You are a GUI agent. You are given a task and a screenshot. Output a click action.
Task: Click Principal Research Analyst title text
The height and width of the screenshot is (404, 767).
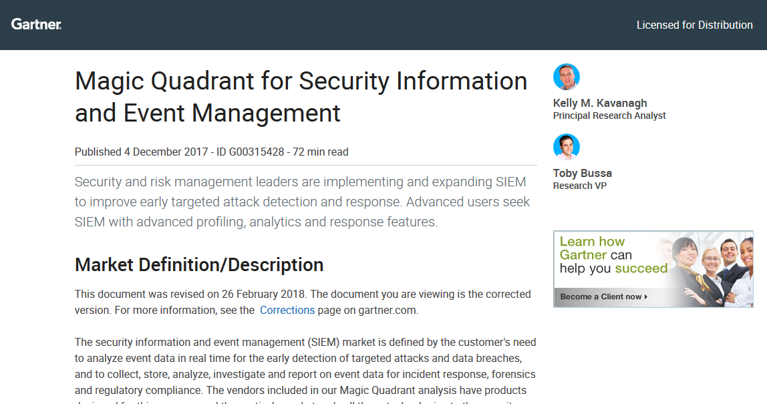(609, 116)
